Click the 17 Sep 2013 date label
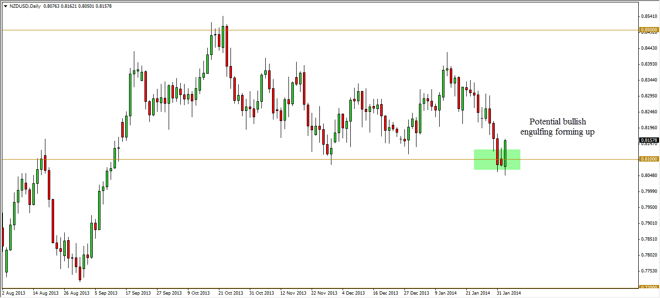The height and width of the screenshot is (298, 660). (x=138, y=293)
